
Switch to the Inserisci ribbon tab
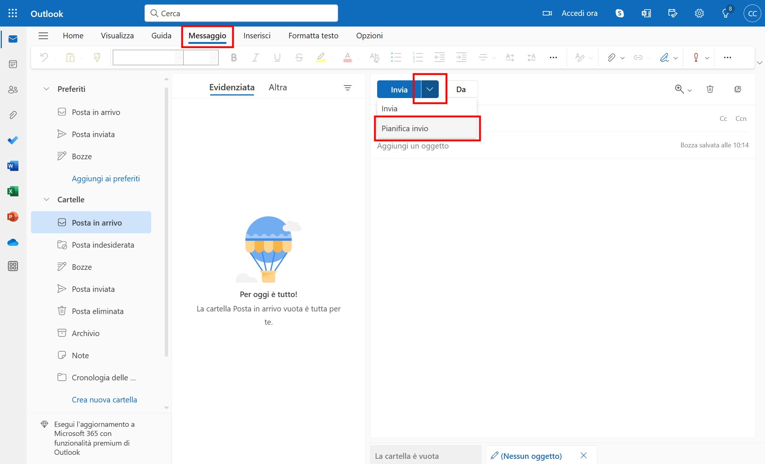click(x=257, y=35)
